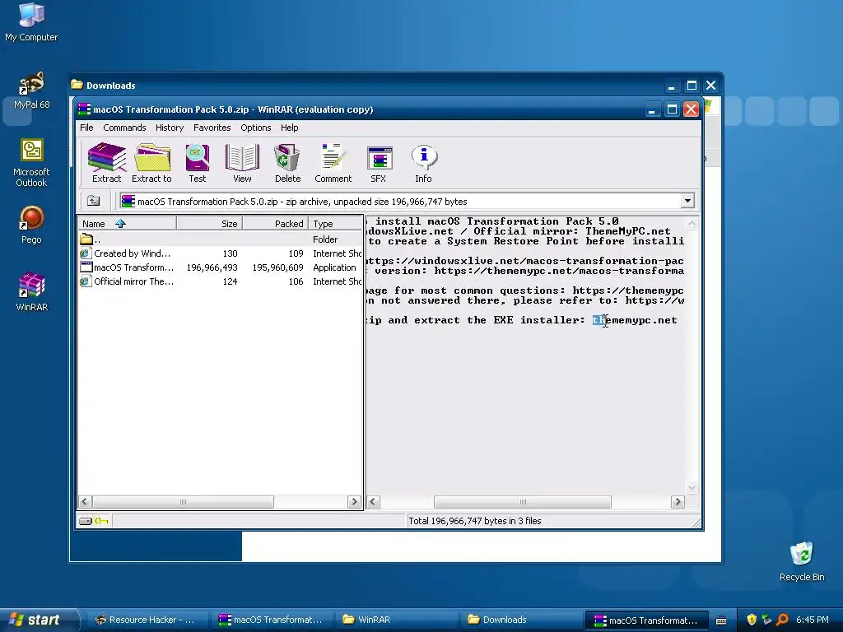
Task: Click comment pane scroll up arrow
Action: (692, 223)
